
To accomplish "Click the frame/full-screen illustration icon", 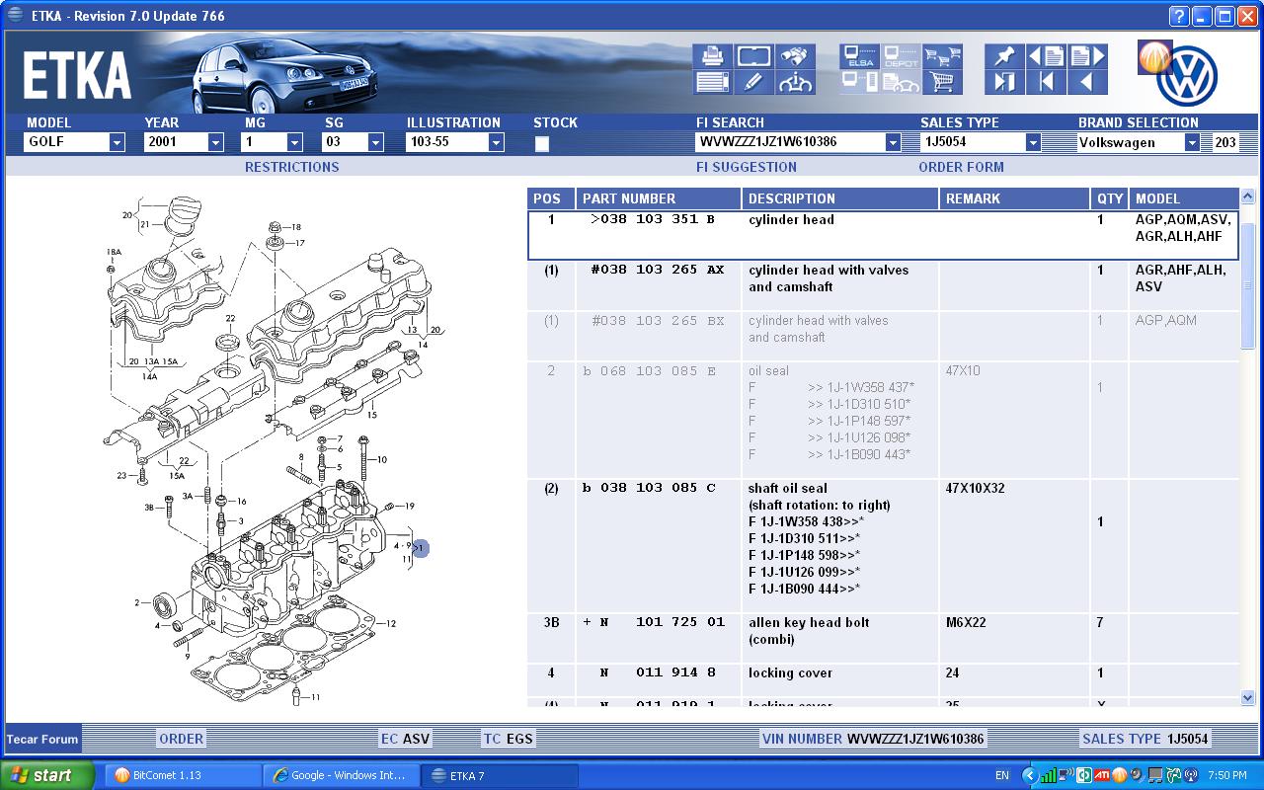I will pos(753,56).
